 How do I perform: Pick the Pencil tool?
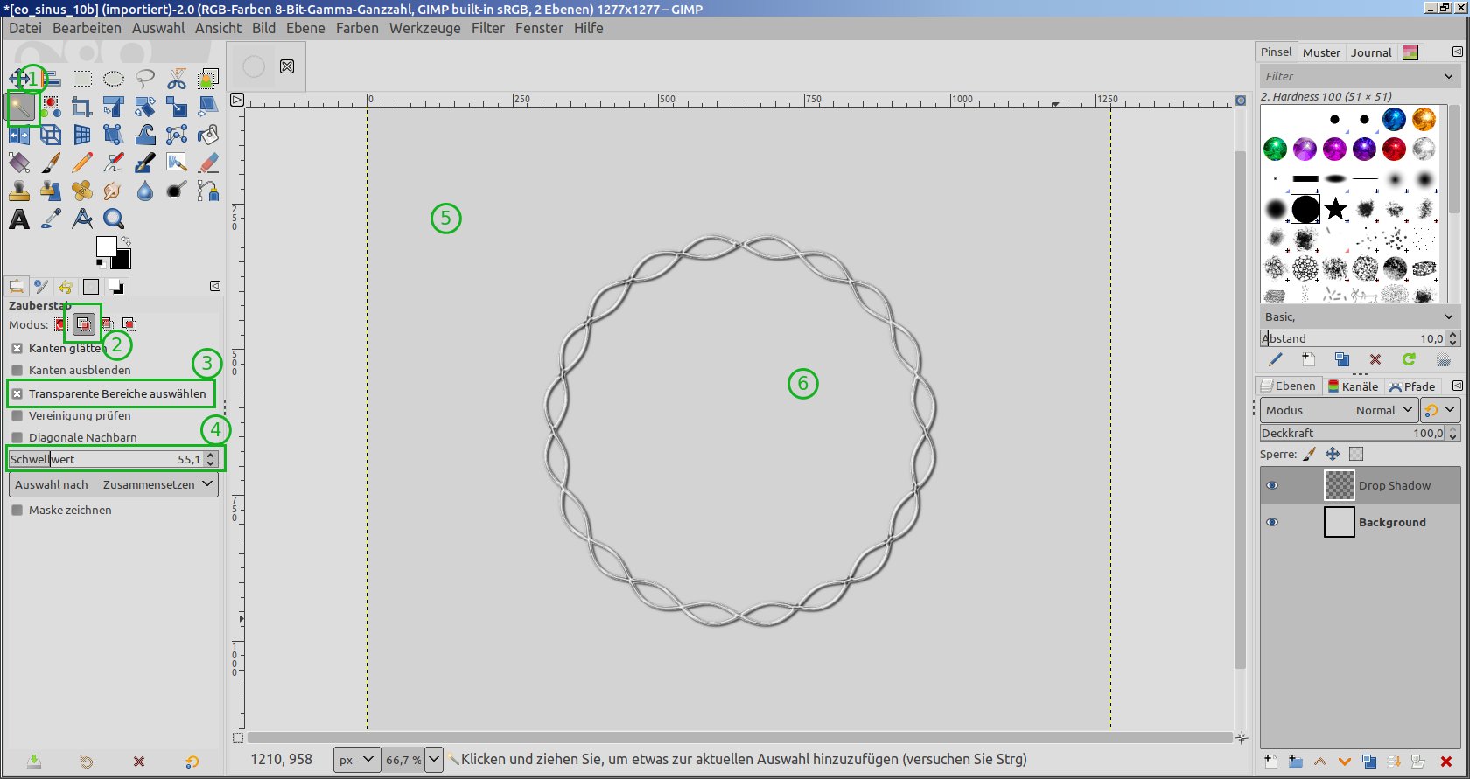click(82, 163)
